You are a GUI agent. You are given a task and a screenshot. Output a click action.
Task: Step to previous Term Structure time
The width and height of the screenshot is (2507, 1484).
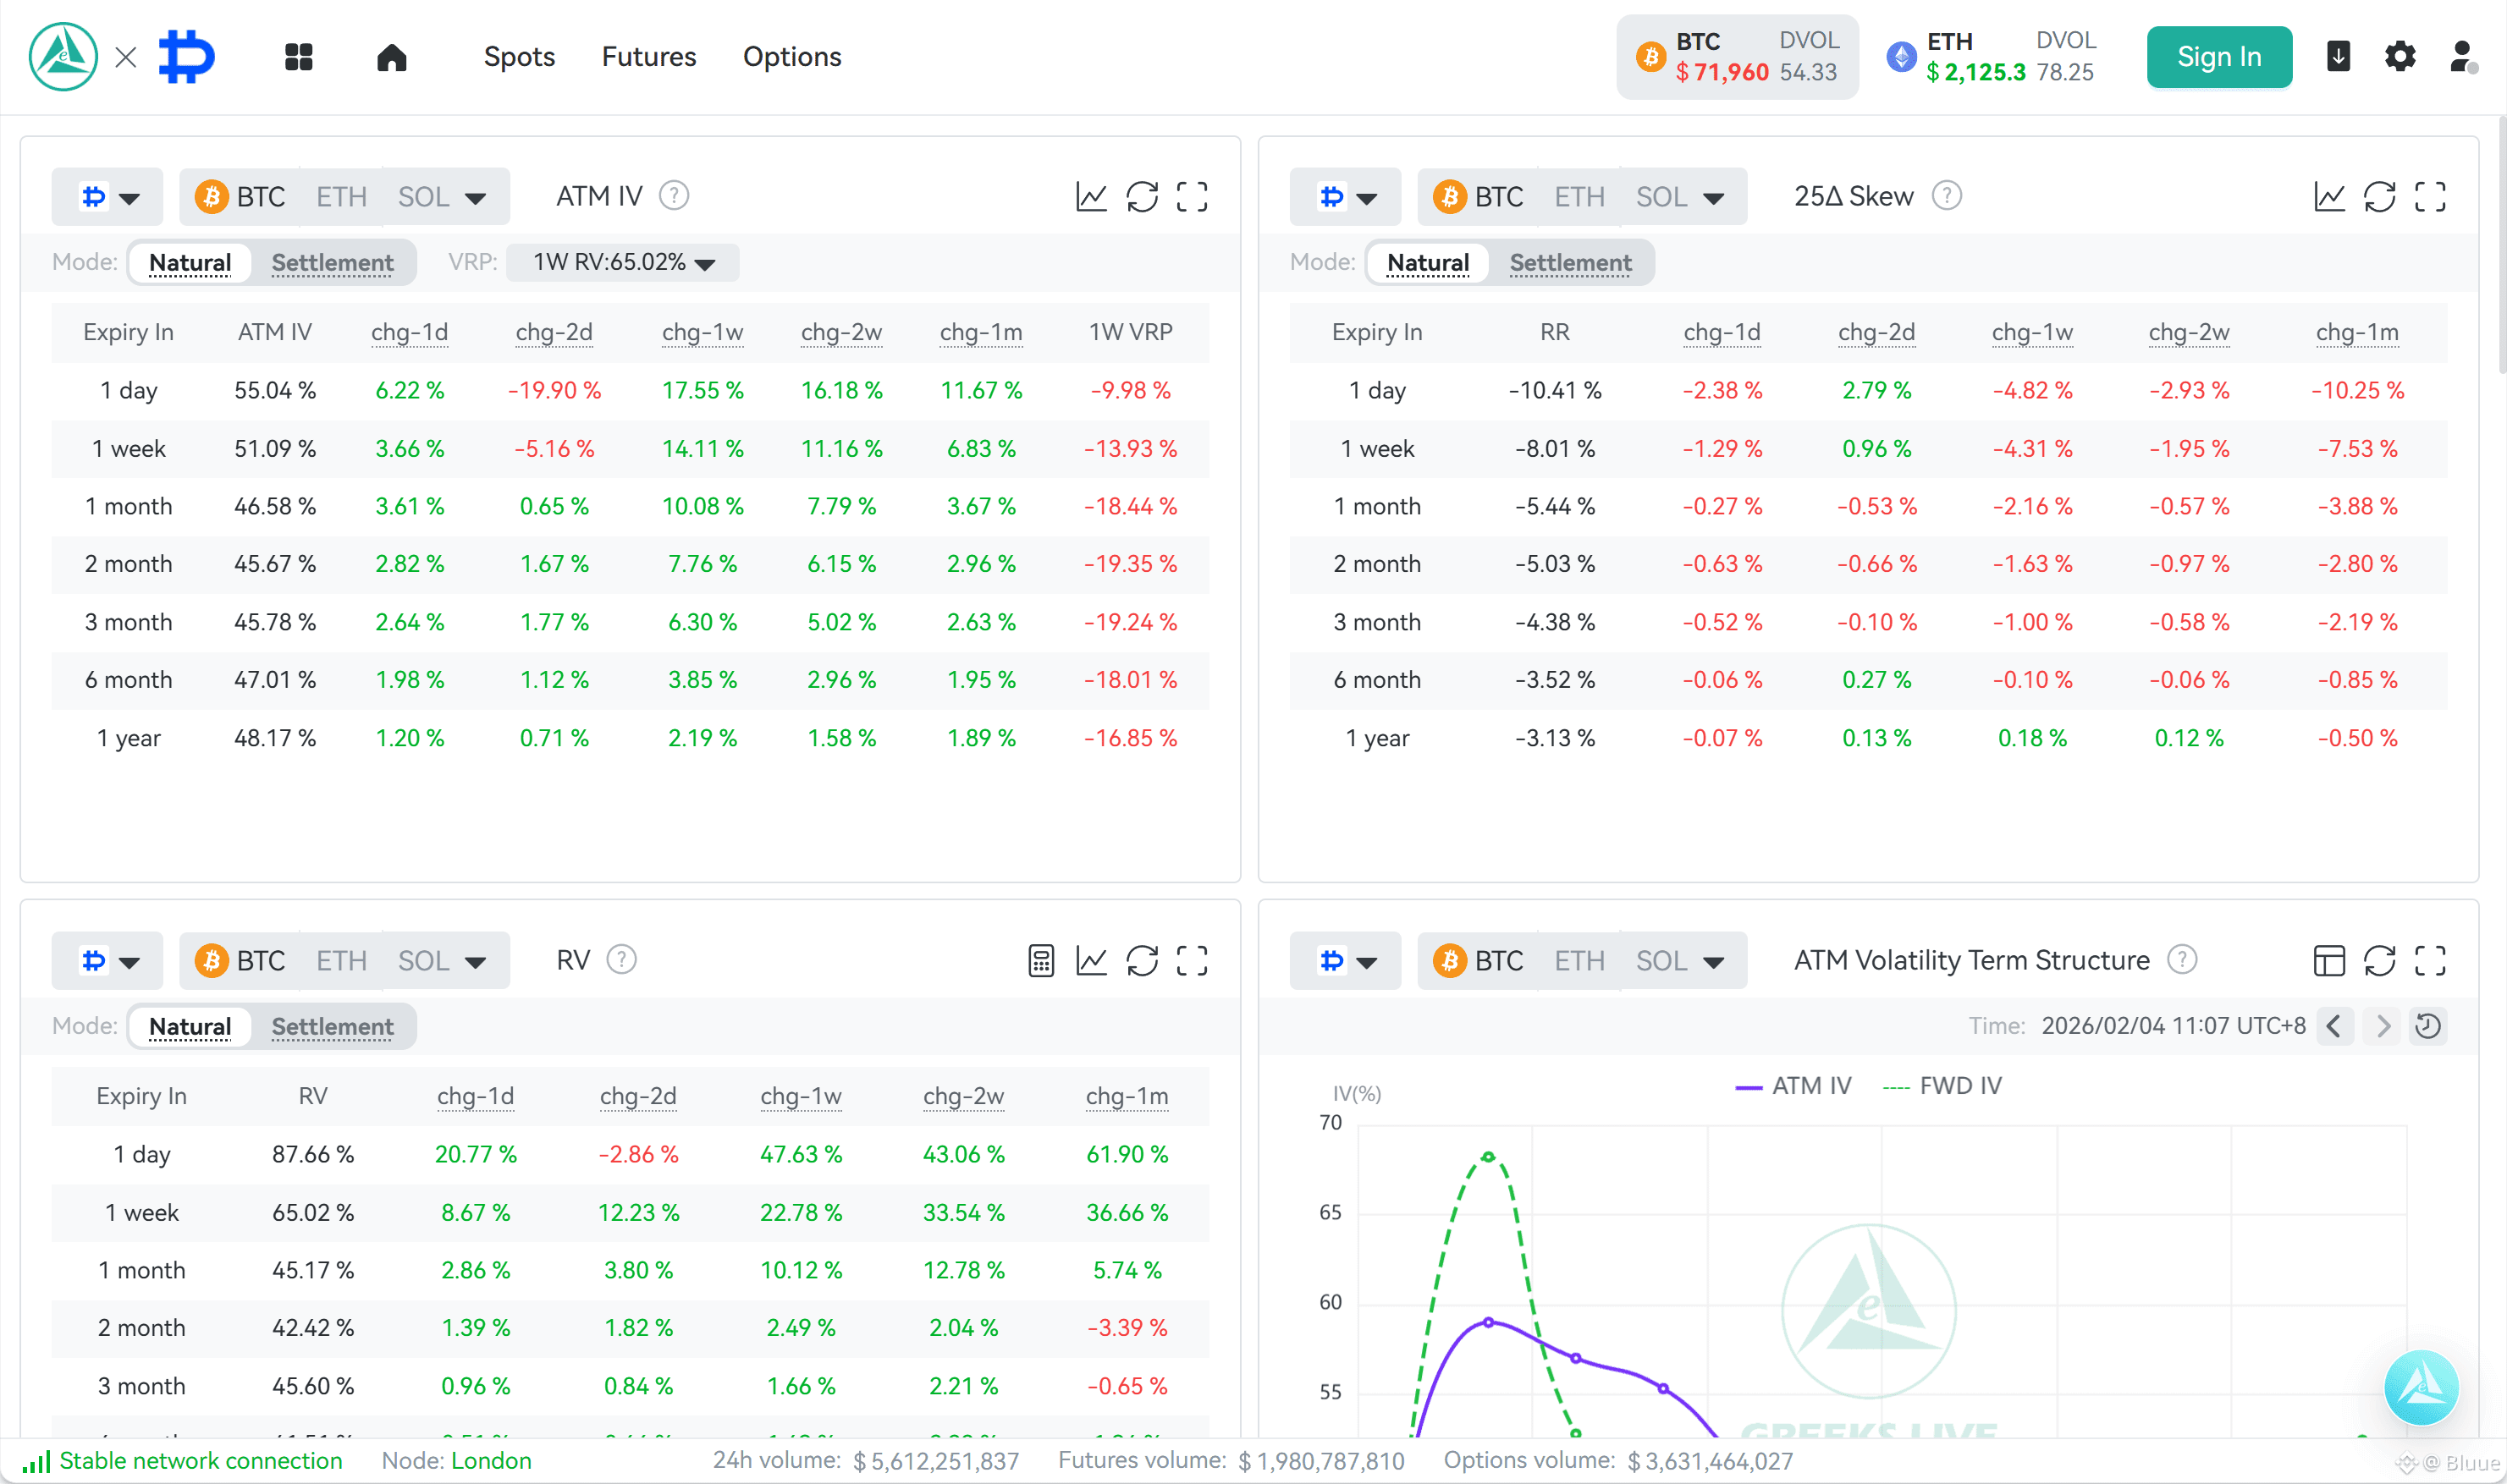[2334, 1026]
